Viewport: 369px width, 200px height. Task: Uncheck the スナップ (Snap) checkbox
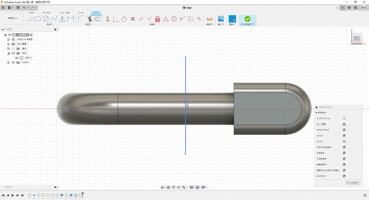tap(344, 136)
